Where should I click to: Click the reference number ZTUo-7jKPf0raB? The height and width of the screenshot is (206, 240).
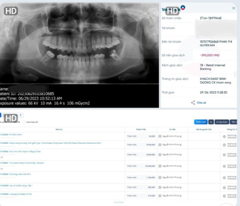click(211, 18)
